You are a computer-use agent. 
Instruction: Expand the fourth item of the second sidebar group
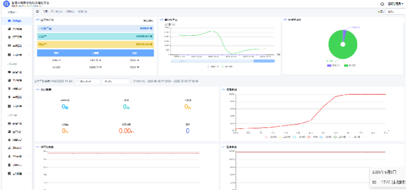[x=16, y=97]
